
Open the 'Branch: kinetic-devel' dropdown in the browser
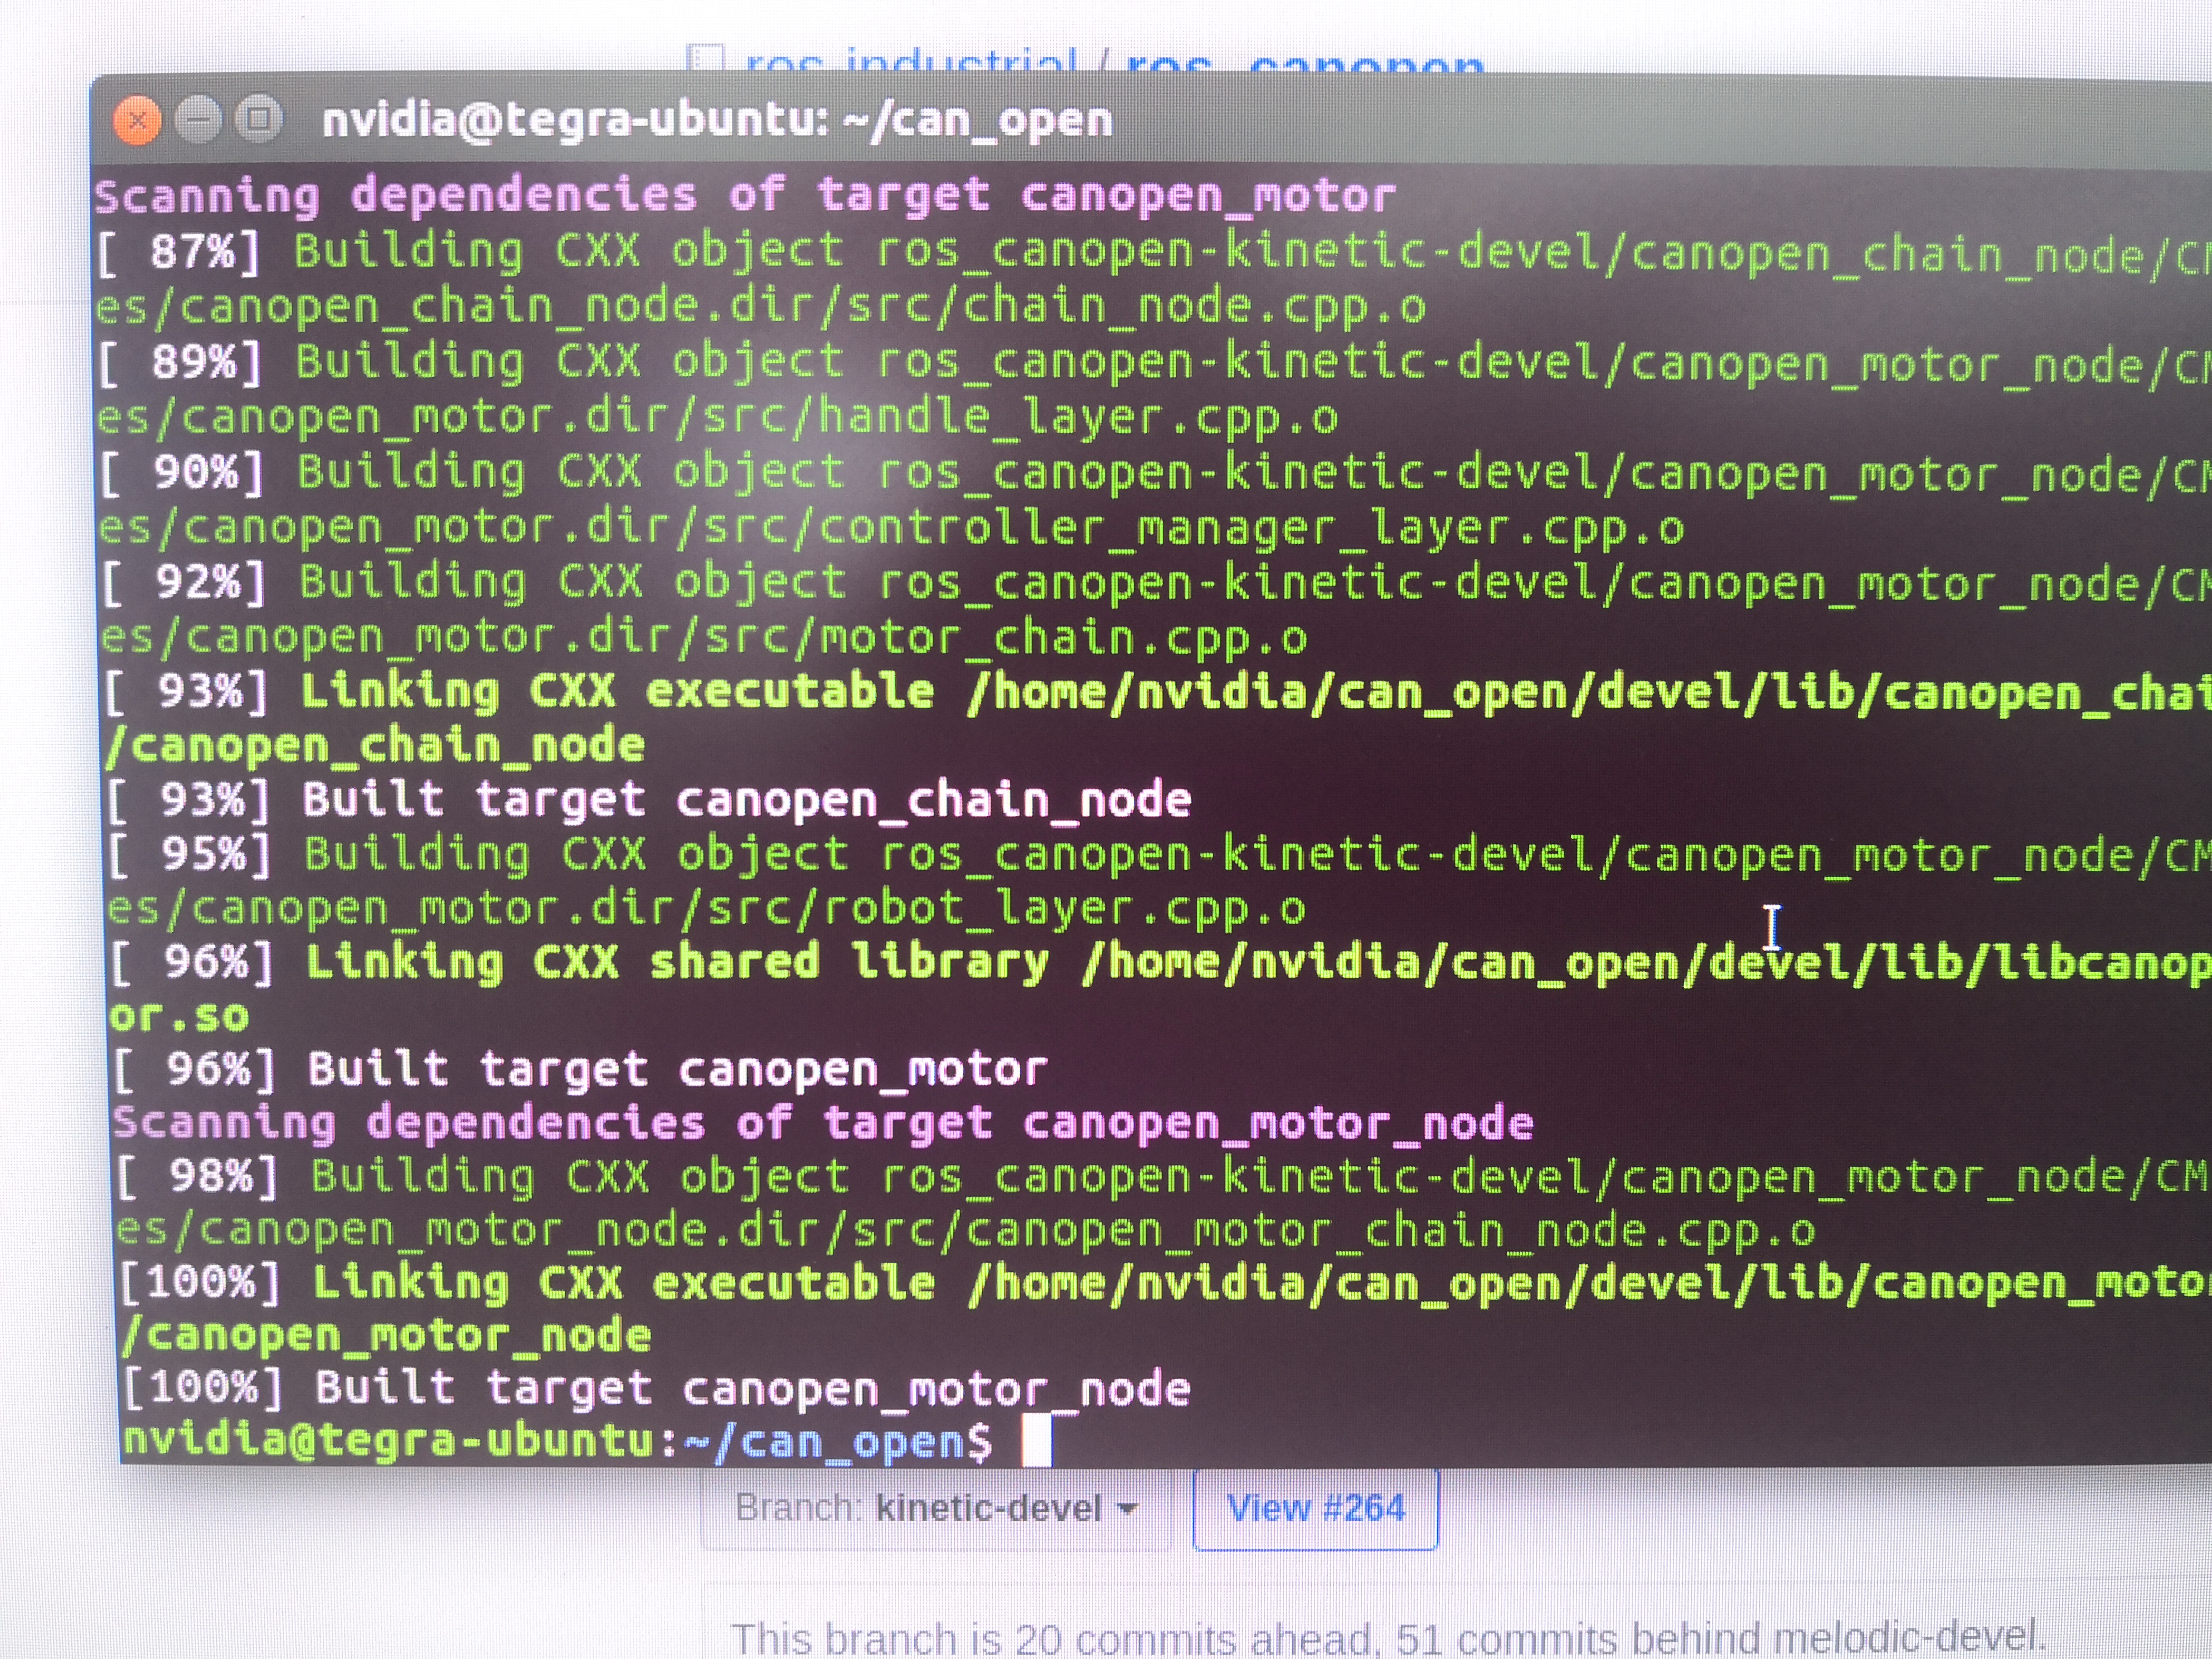click(937, 1507)
